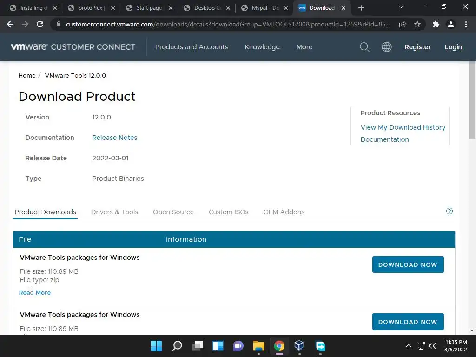This screenshot has width=476, height=357.
Task: Open Products and Accounts menu
Action: click(192, 47)
